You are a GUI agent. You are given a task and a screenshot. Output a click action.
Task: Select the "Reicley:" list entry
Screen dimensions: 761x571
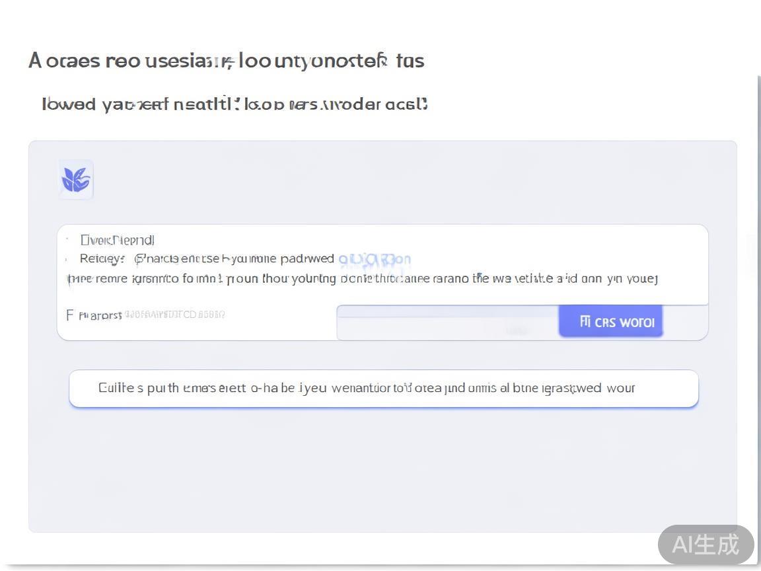[x=102, y=258]
